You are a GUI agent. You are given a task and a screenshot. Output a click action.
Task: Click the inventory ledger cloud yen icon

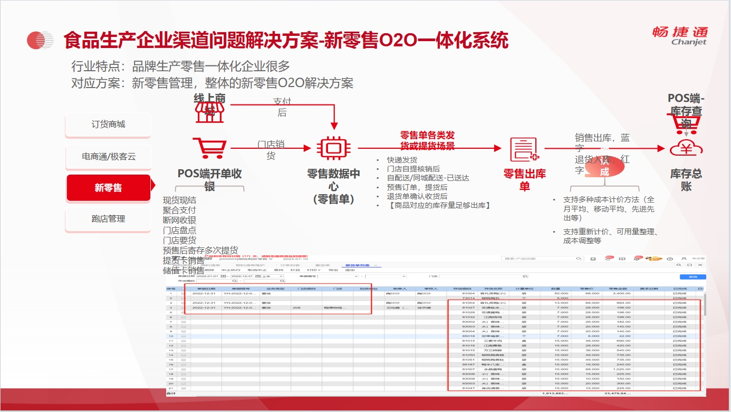pos(686,149)
